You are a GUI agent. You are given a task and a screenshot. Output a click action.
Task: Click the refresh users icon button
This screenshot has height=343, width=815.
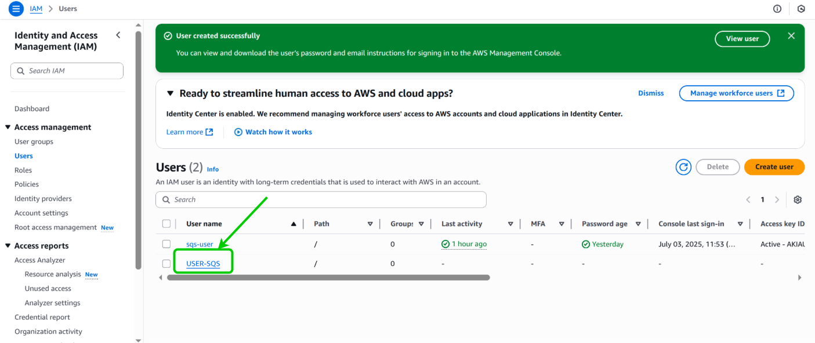click(683, 167)
